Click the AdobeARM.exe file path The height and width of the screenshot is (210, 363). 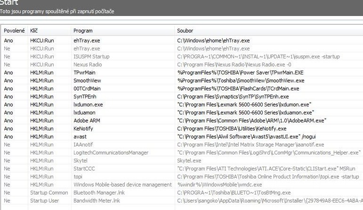[x=252, y=121]
